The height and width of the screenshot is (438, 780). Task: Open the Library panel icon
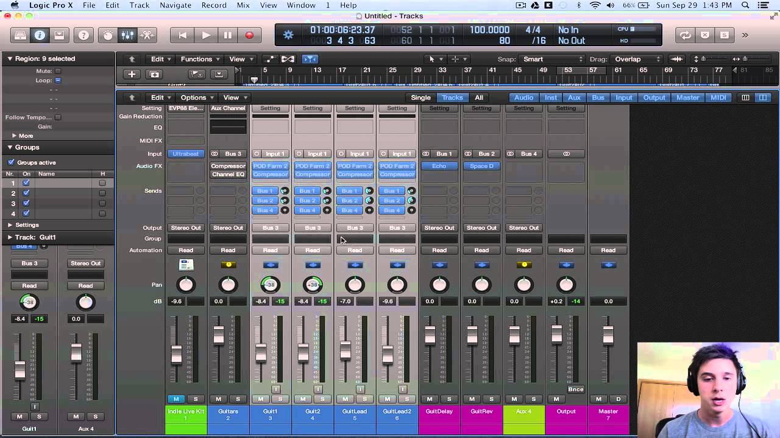tap(21, 35)
